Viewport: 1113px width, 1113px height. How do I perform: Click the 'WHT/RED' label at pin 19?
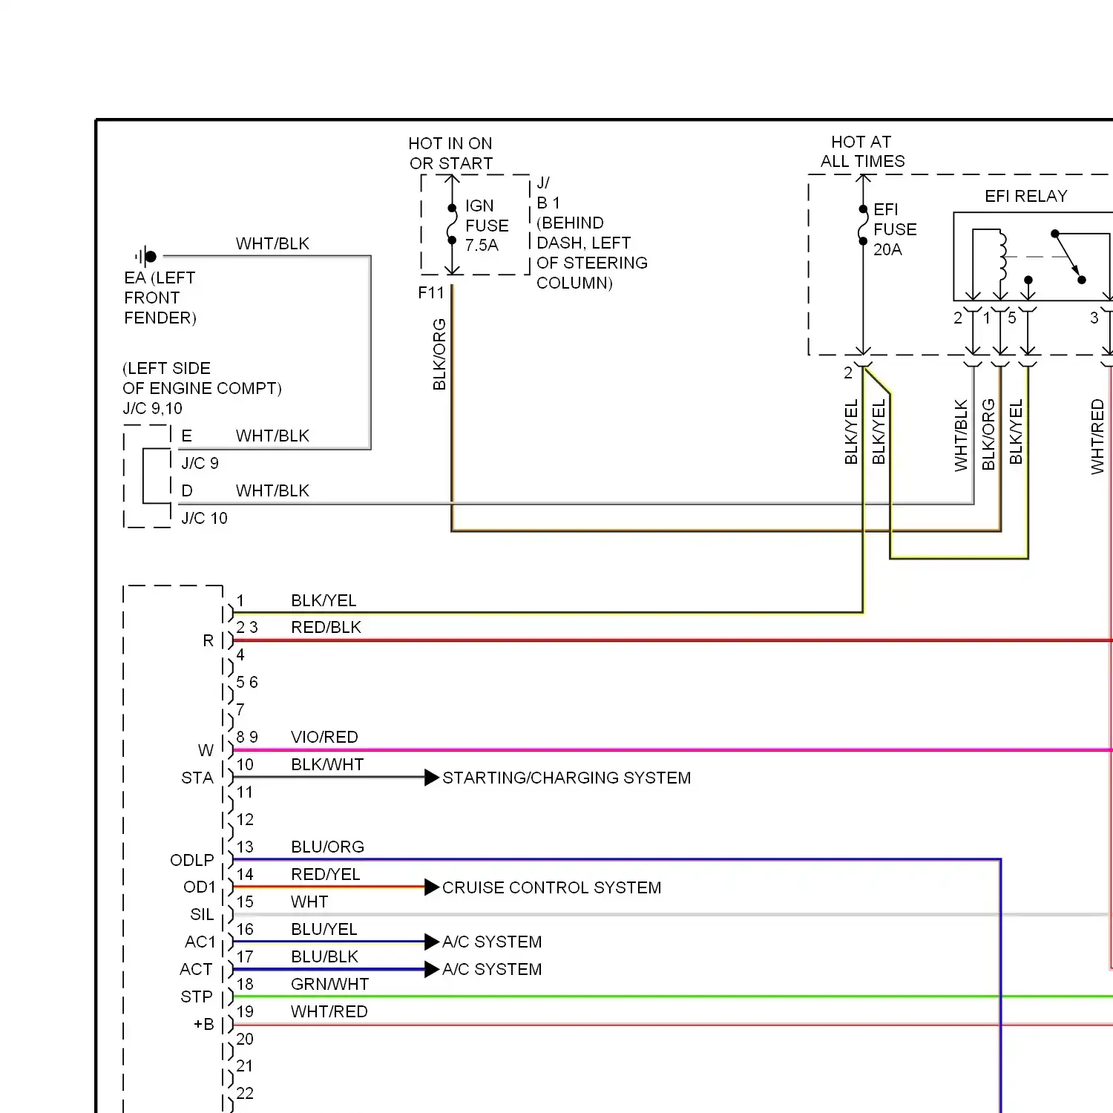coord(329,1011)
